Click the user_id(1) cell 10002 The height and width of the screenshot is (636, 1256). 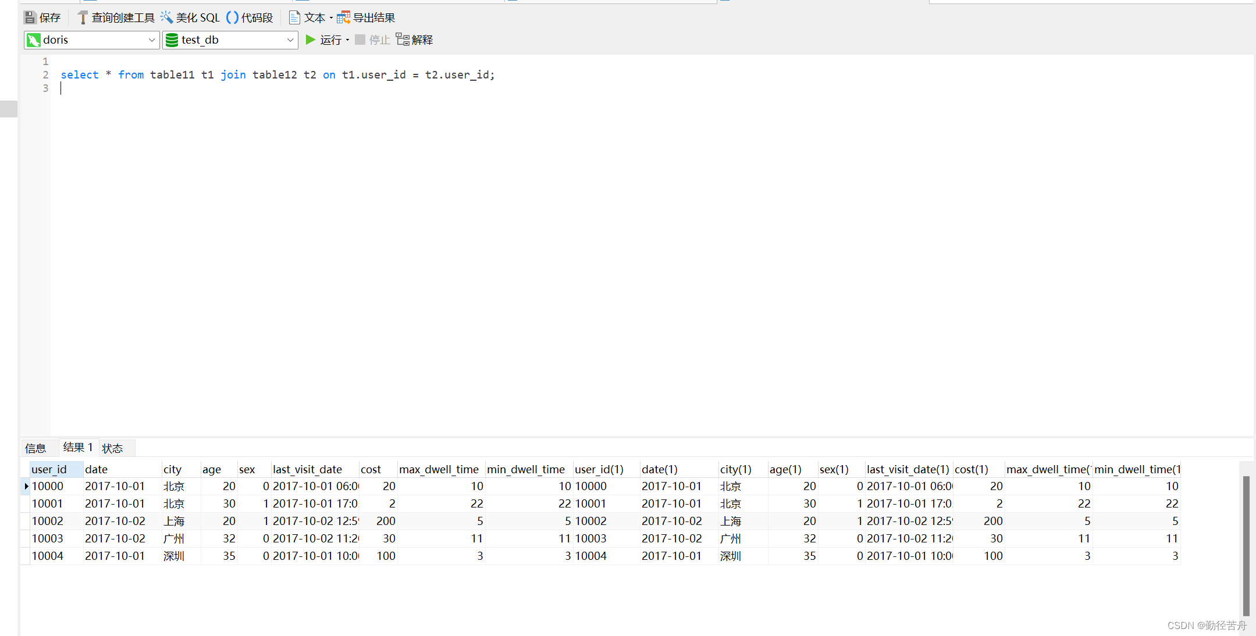click(606, 521)
